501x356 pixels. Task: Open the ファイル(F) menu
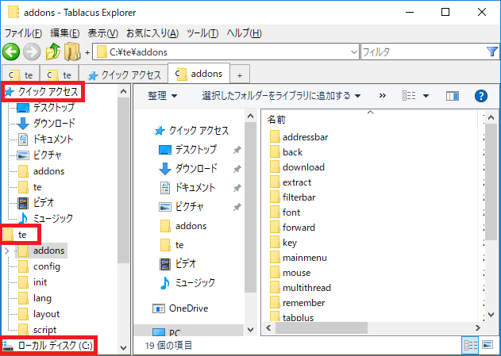[23, 33]
